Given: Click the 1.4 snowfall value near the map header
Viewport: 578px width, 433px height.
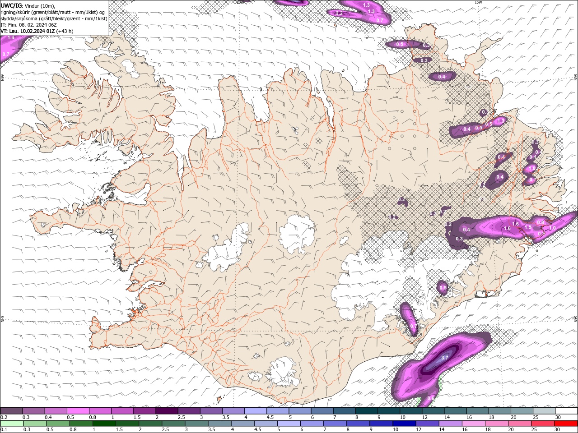Looking at the screenshot, I should tap(11, 38).
